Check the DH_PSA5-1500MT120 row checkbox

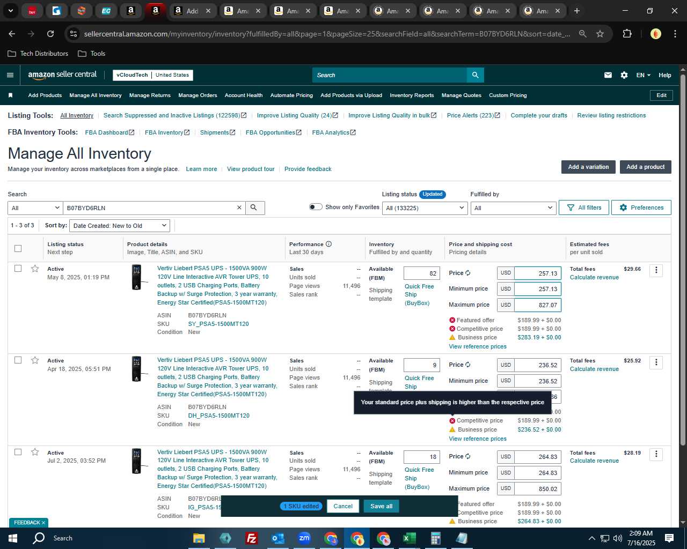(x=18, y=360)
